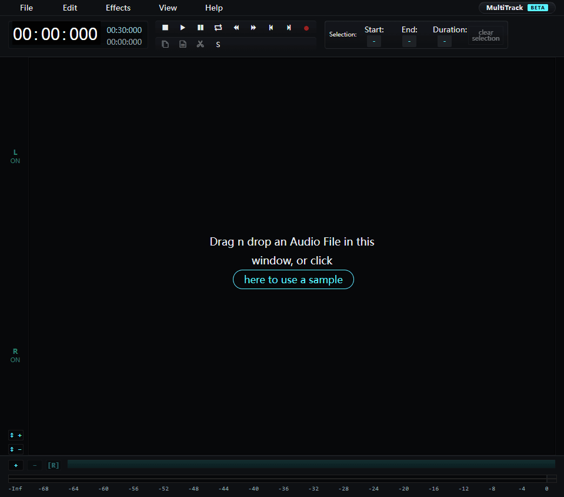Click here to use a sample
Viewport: 564px width, 497px height.
[x=293, y=280]
